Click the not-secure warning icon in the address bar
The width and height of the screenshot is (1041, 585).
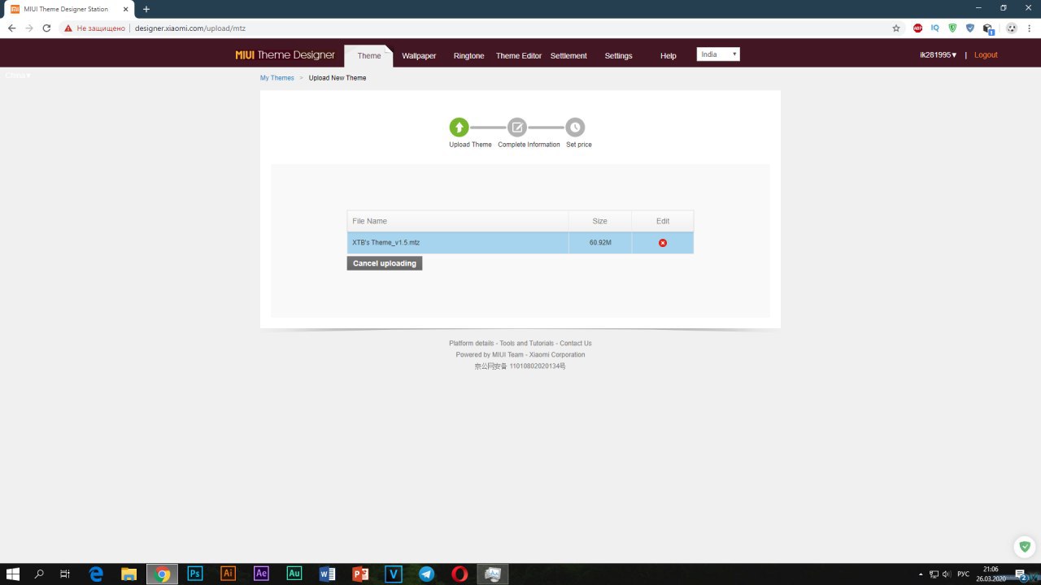(x=68, y=28)
